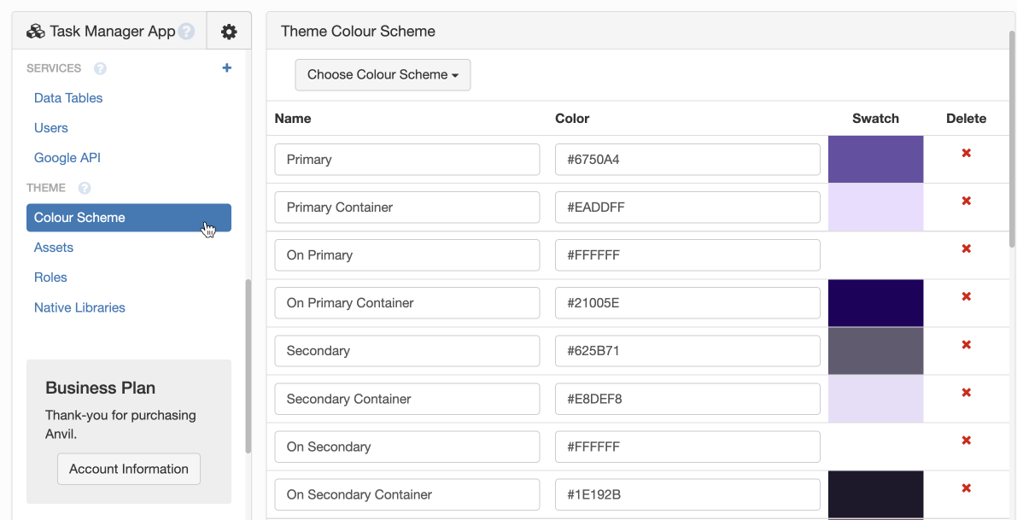The image size is (1017, 520).
Task: Click inside the Primary hex colour field
Action: click(x=687, y=159)
